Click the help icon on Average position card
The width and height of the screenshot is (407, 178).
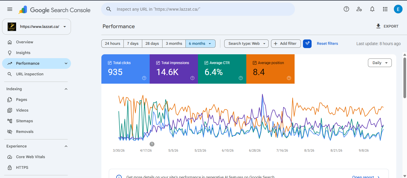[x=289, y=78]
